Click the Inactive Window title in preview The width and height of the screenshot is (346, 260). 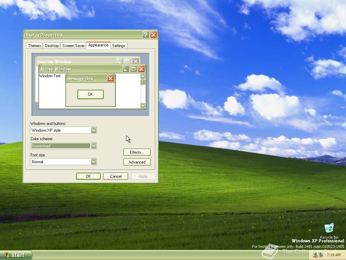[x=54, y=62]
